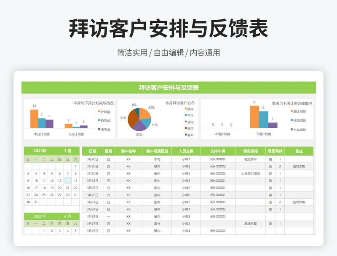The image size is (337, 256).
Task: Select the highlighted date 14 in the March calendar
Action: [x=67, y=181]
